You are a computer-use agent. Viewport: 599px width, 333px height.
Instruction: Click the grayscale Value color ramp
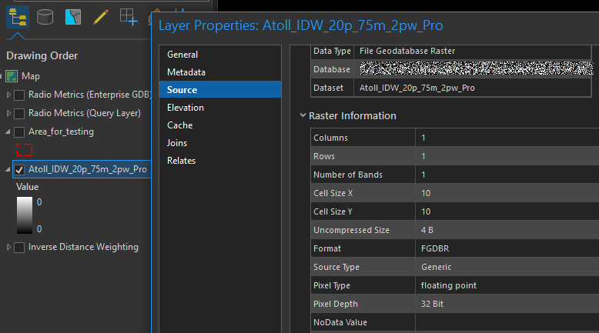[25, 215]
